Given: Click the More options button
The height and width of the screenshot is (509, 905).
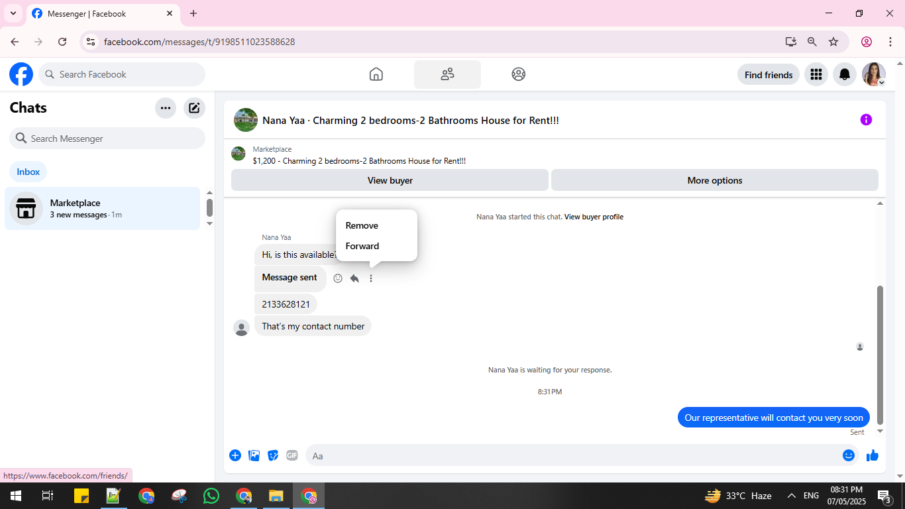Looking at the screenshot, I should tap(715, 180).
